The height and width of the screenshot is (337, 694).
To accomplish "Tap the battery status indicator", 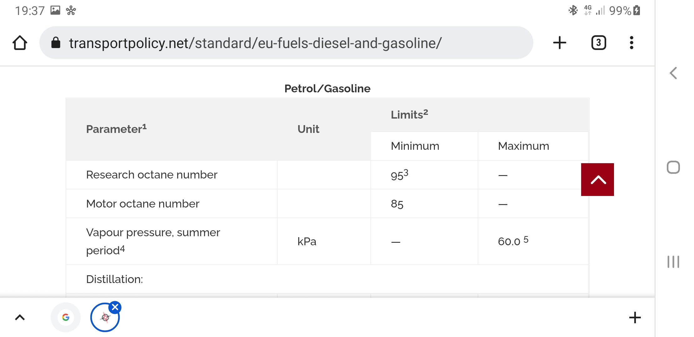I will (x=636, y=11).
